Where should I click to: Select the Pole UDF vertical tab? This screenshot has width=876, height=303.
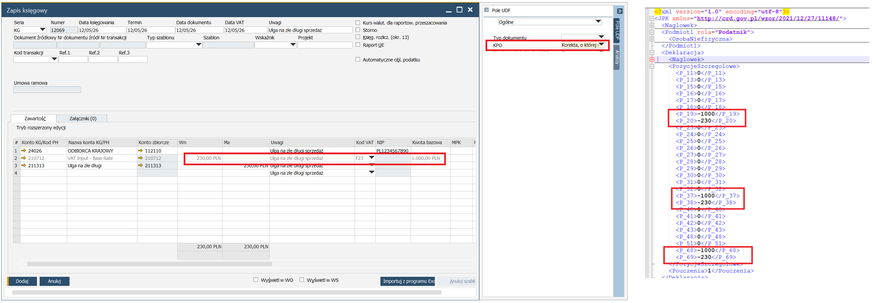[617, 30]
